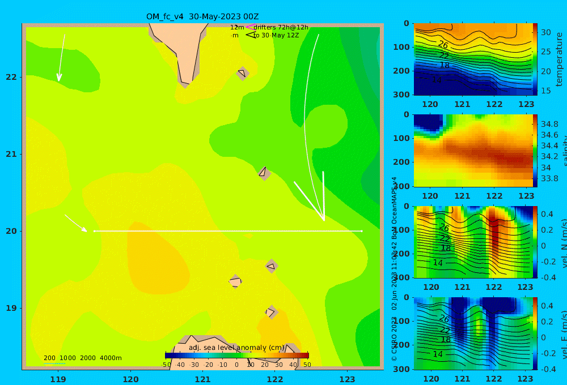Open the eastward velocity cross-section panel
The width and height of the screenshot is (567, 385).
[x=473, y=333]
